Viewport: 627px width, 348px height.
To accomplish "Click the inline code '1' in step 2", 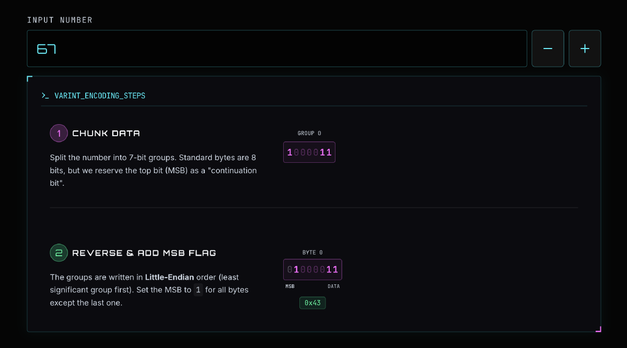I will click(x=198, y=290).
